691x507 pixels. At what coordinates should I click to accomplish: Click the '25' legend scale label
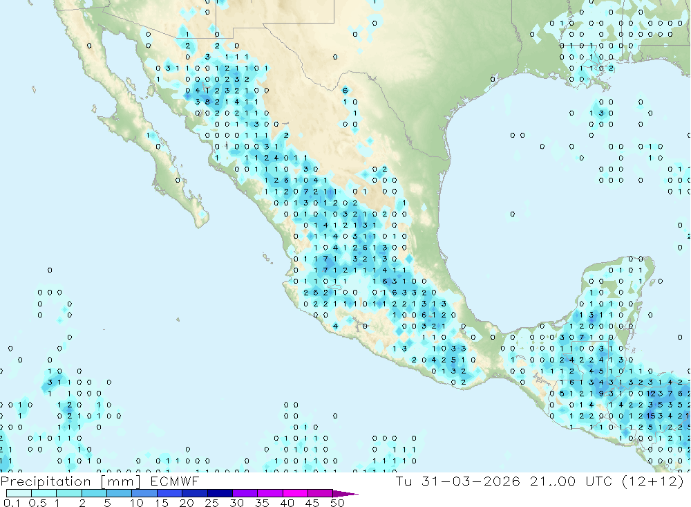pos(211,503)
